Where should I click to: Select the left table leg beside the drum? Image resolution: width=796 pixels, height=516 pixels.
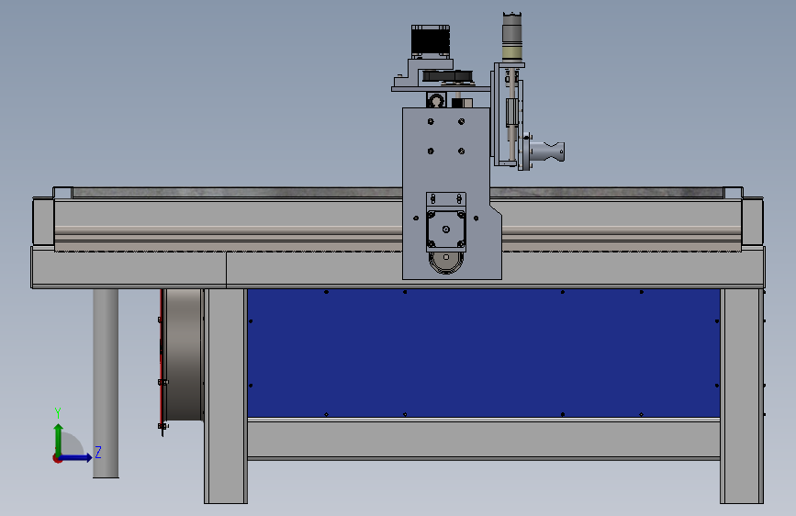[x=226, y=396]
